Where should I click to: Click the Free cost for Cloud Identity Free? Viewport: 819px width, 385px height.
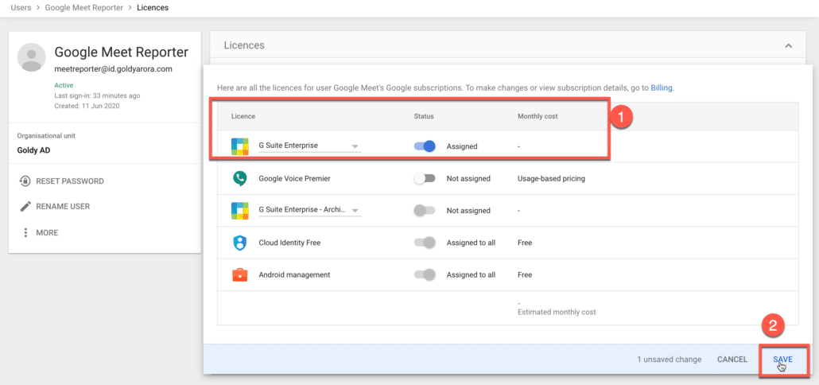[x=525, y=243]
